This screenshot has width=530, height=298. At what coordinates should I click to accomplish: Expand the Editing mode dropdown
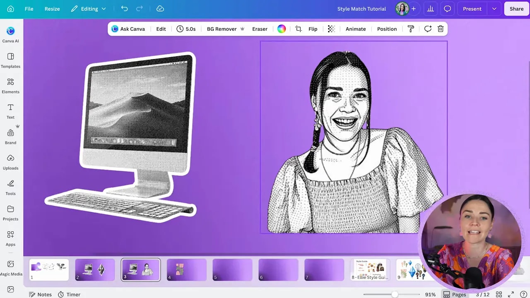88,9
